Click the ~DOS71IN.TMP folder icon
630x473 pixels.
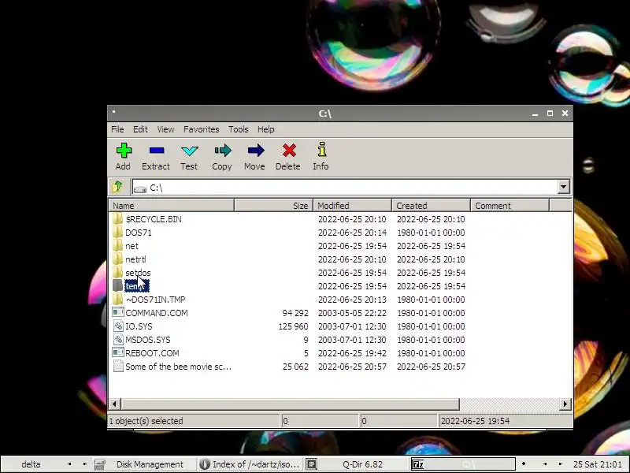117,300
